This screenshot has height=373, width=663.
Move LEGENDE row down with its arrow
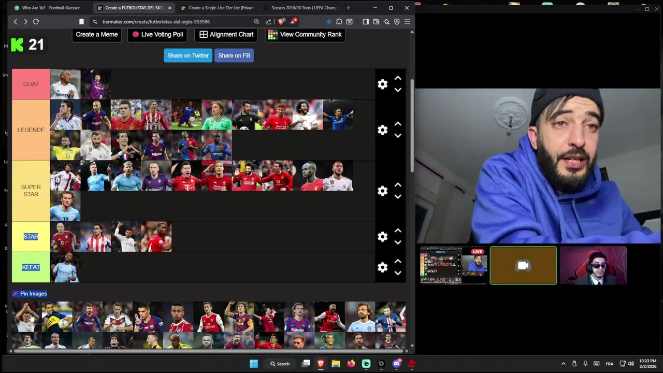click(x=398, y=136)
